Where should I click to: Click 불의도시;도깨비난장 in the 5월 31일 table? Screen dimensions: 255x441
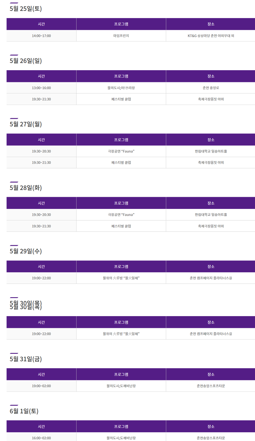point(121,386)
